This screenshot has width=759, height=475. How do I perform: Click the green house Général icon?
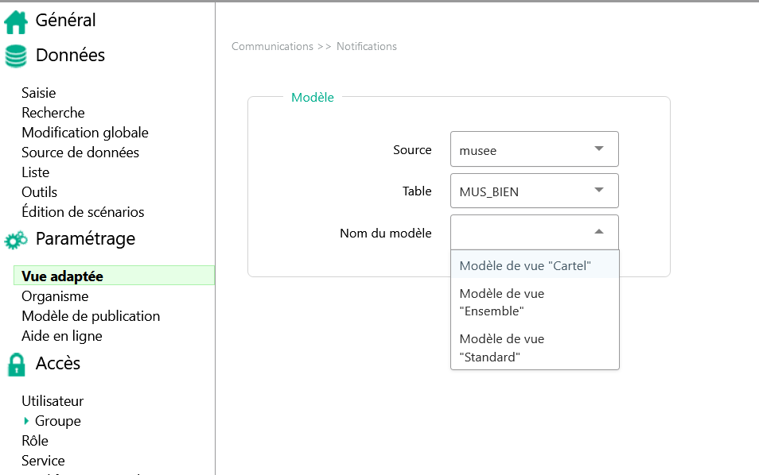pos(15,22)
